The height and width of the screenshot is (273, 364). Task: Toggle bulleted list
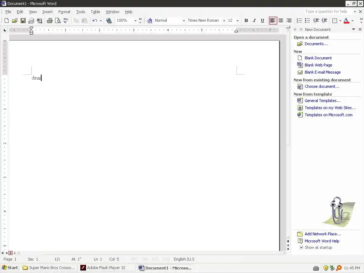tap(307, 20)
